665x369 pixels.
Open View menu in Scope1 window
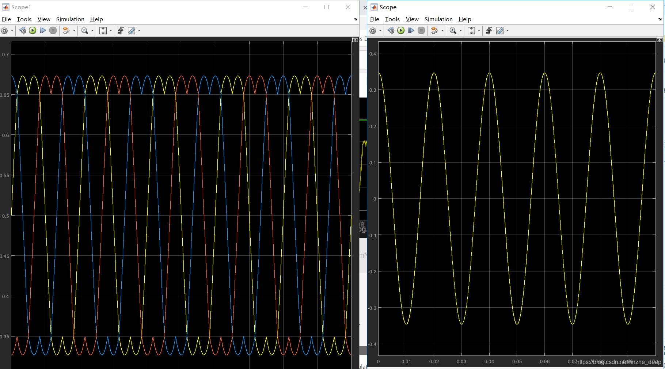tap(44, 19)
